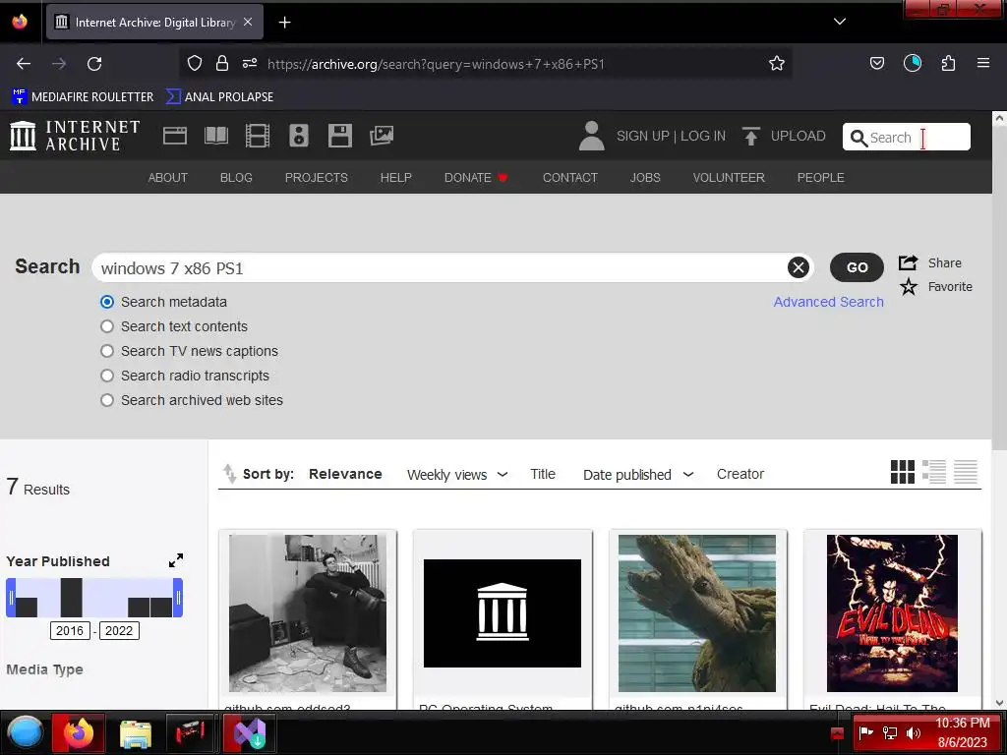1007x755 pixels.
Task: Click the Favorite star icon
Action: point(908,286)
